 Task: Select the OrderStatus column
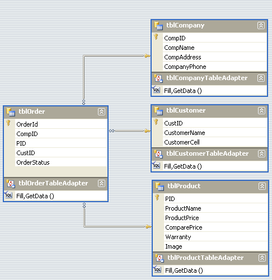[61, 162]
